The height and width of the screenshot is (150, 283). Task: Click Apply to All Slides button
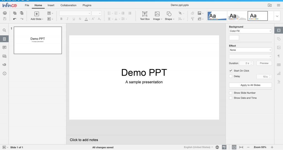(x=250, y=85)
